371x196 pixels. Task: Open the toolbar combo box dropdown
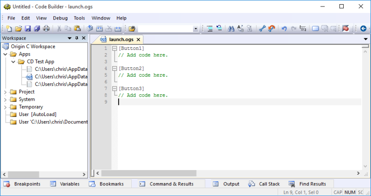click(x=195, y=29)
